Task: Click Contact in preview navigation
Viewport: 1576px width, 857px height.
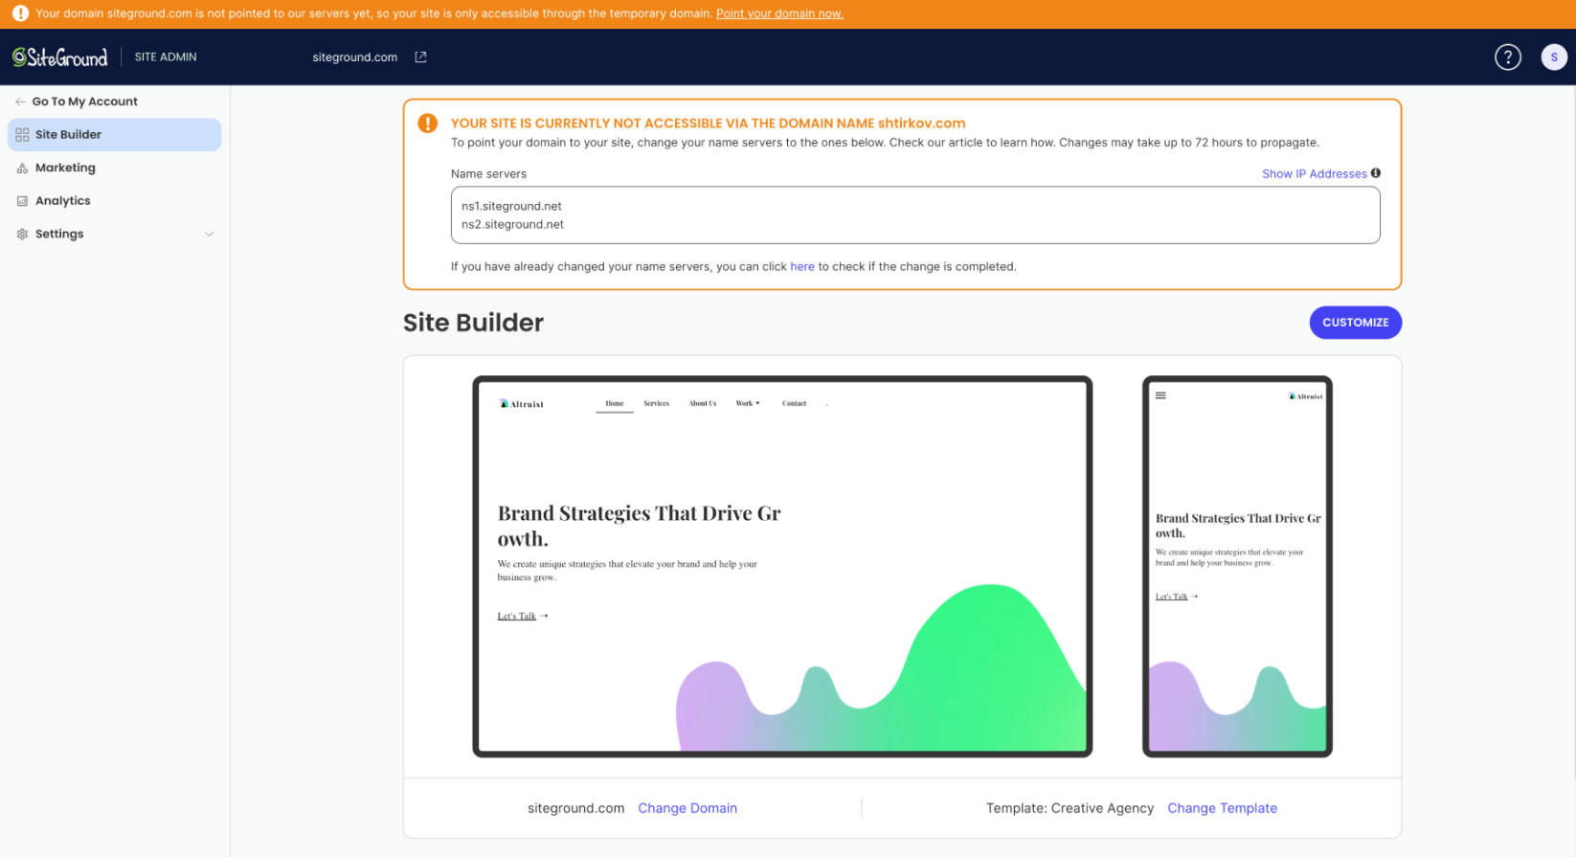Action: tap(794, 404)
